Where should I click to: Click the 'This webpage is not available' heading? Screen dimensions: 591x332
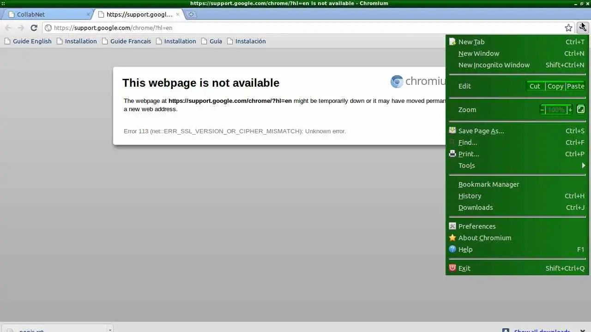[201, 83]
